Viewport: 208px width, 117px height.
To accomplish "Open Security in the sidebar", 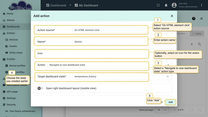I will [x=11, y=105].
